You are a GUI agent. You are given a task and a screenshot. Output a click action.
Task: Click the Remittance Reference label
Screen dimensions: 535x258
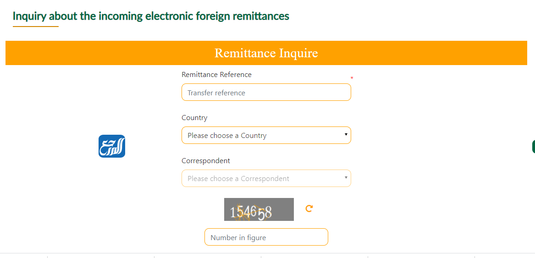pos(216,75)
